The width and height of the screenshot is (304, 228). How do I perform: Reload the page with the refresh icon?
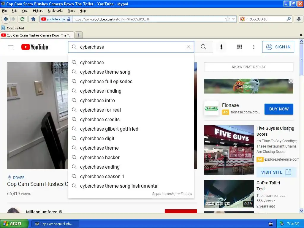23,19
